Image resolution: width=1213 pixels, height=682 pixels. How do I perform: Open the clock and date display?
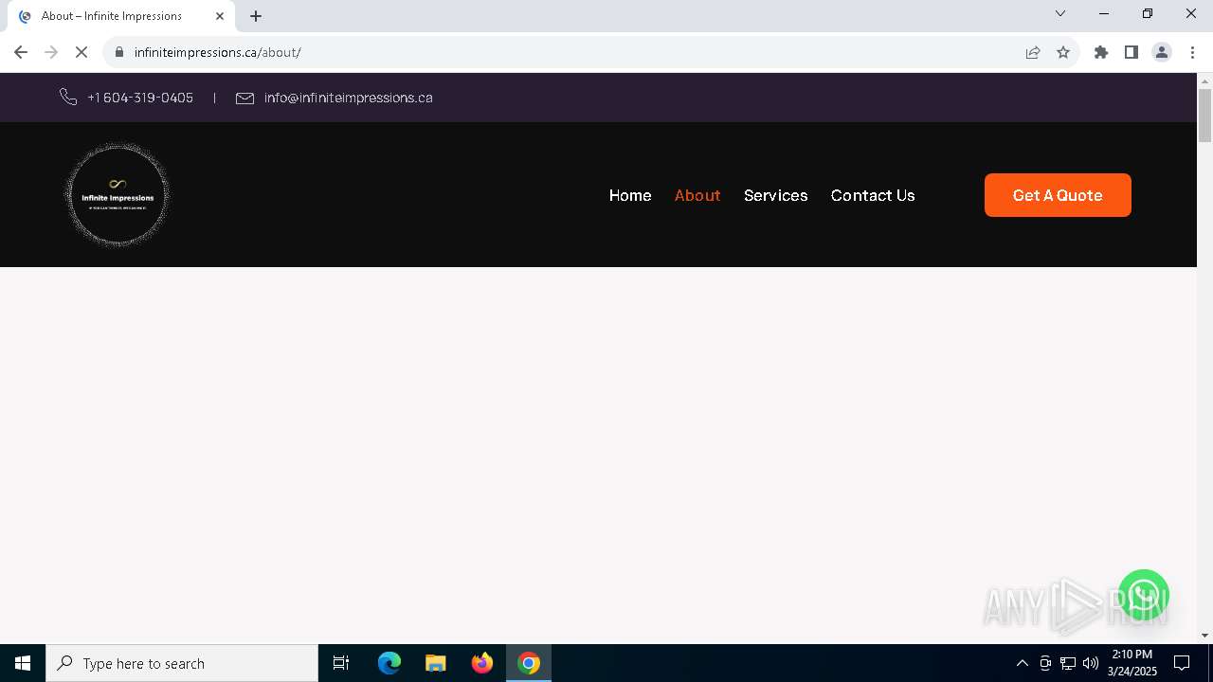[1132, 663]
